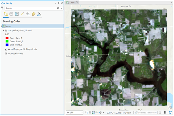Pause map drawing
The height and width of the screenshot is (116, 174).
tap(165, 113)
